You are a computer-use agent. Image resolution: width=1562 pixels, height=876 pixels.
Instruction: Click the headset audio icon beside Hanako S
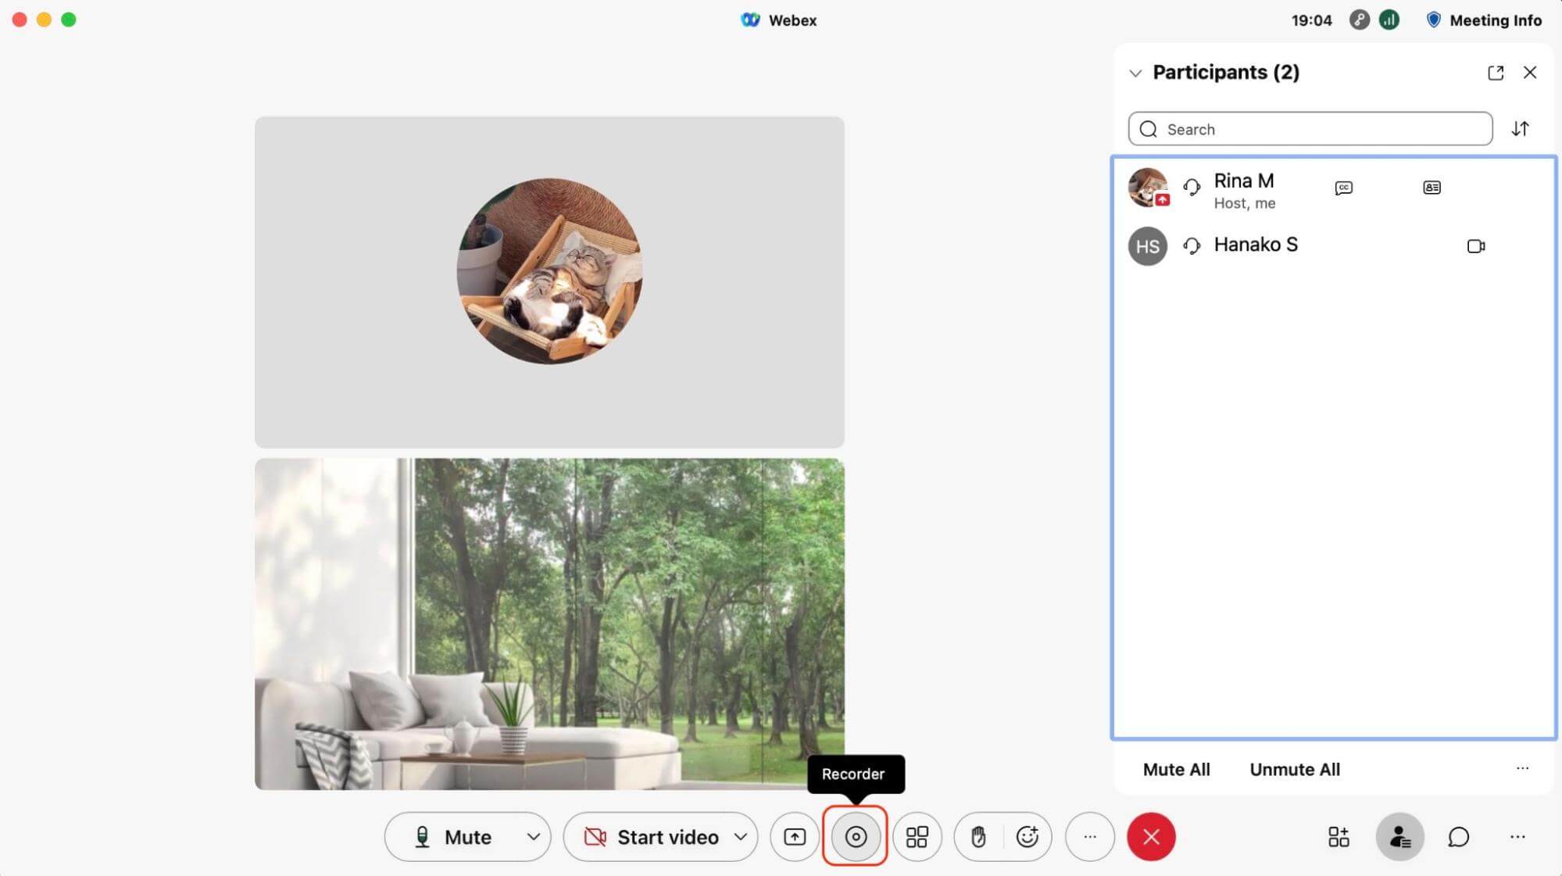1192,246
